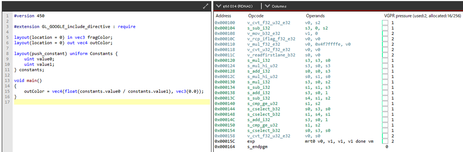Click the outColor assignment on line 15
This screenshot has height=152, width=463.
(x=114, y=91)
